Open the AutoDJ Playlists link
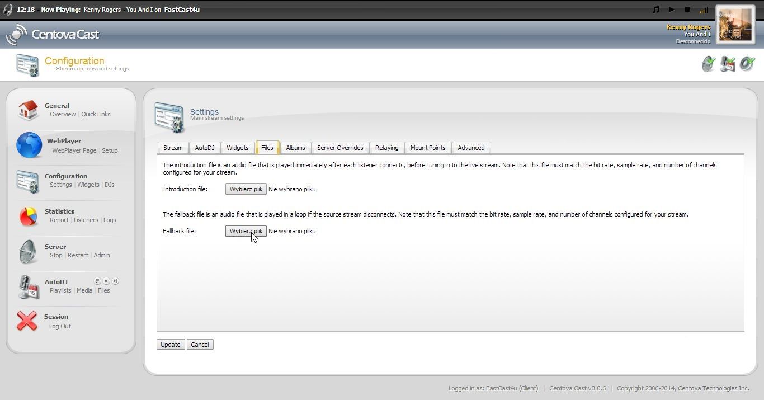Screen dimensions: 764x400 (x=60, y=290)
